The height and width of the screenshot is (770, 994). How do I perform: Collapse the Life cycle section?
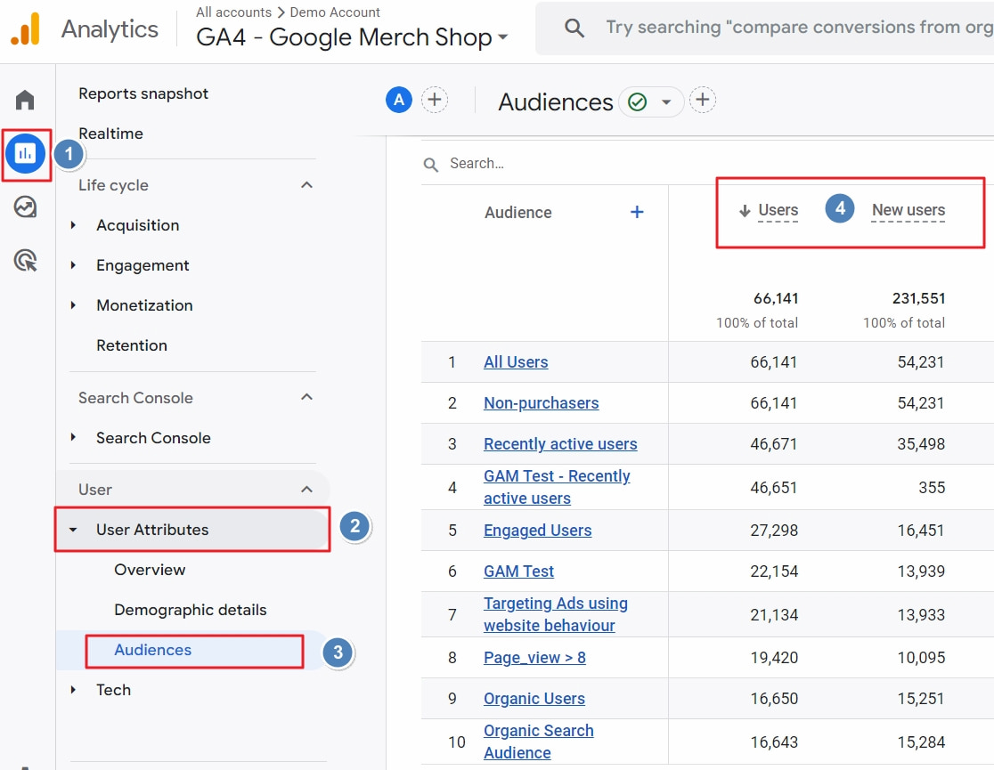click(306, 185)
